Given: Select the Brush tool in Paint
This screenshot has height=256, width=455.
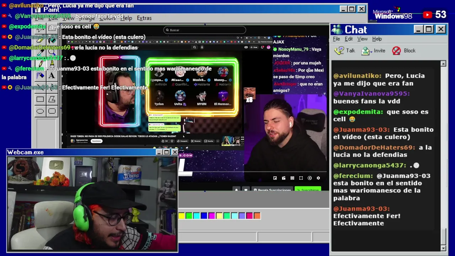Looking at the screenshot, I should [52, 64].
